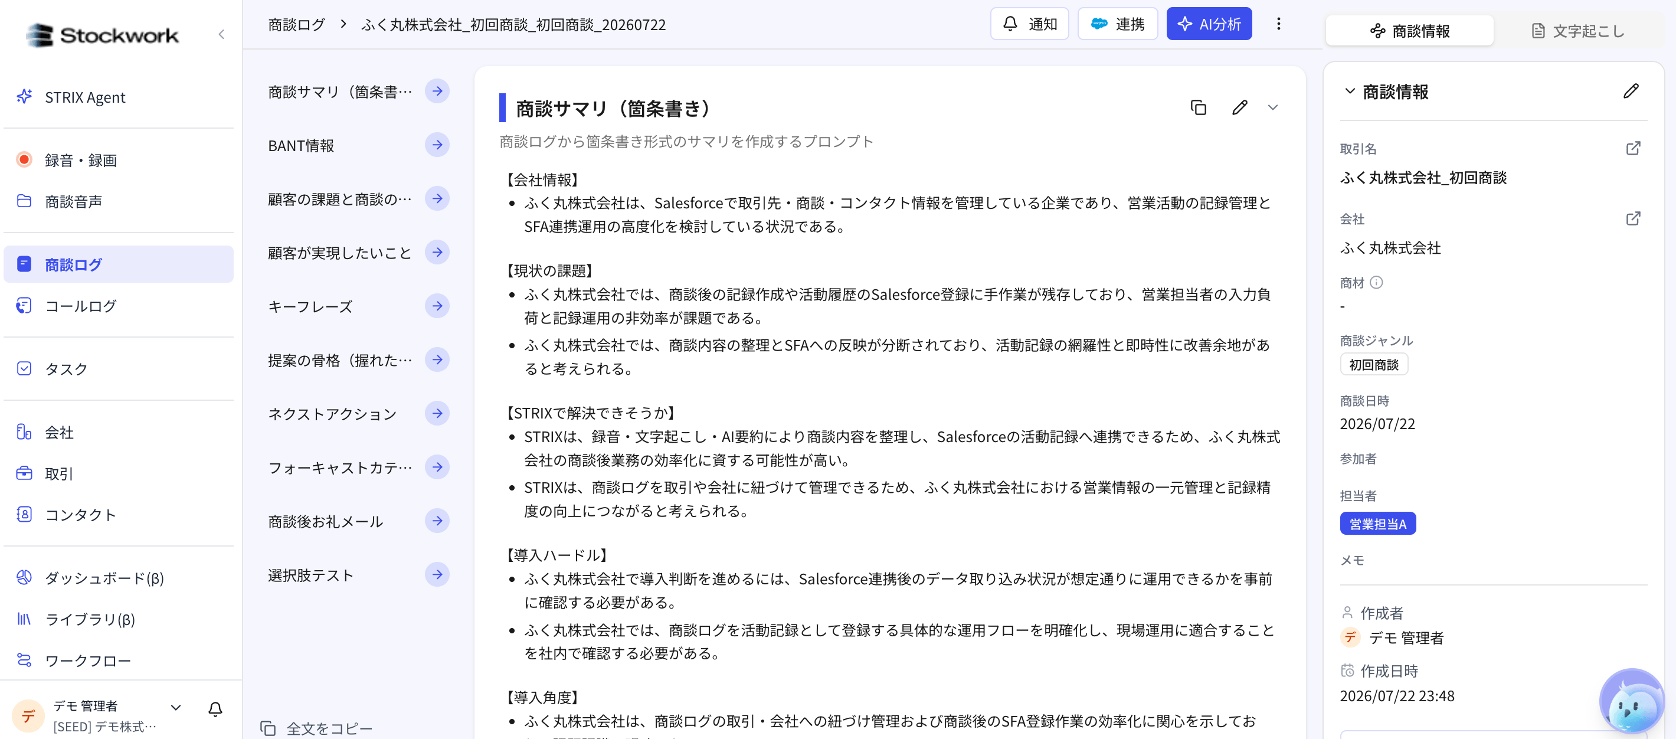Open ワークフロー in sidebar
The width and height of the screenshot is (1676, 739).
tap(119, 660)
